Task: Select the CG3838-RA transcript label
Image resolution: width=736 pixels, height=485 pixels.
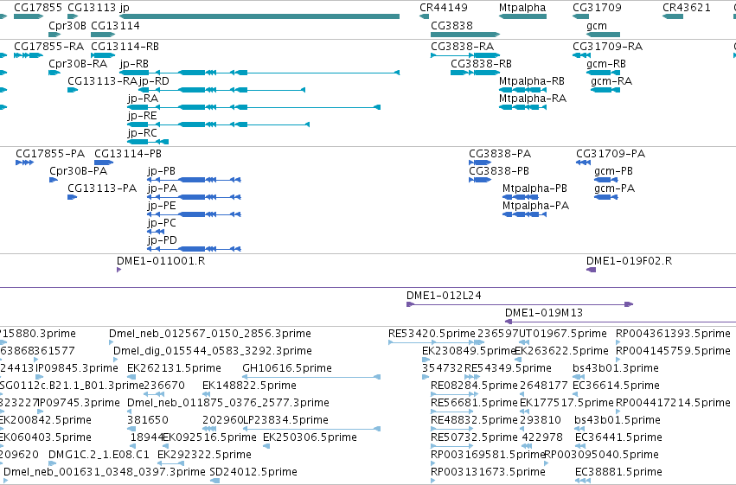Action: pos(463,47)
